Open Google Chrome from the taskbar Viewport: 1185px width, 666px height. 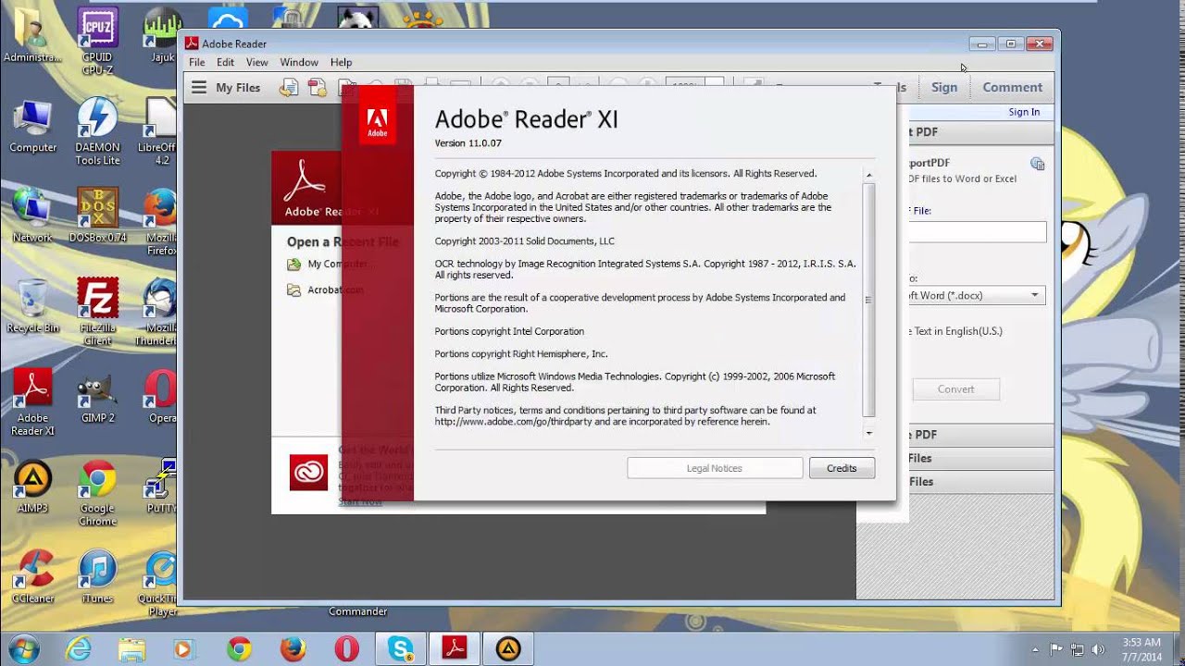point(239,649)
